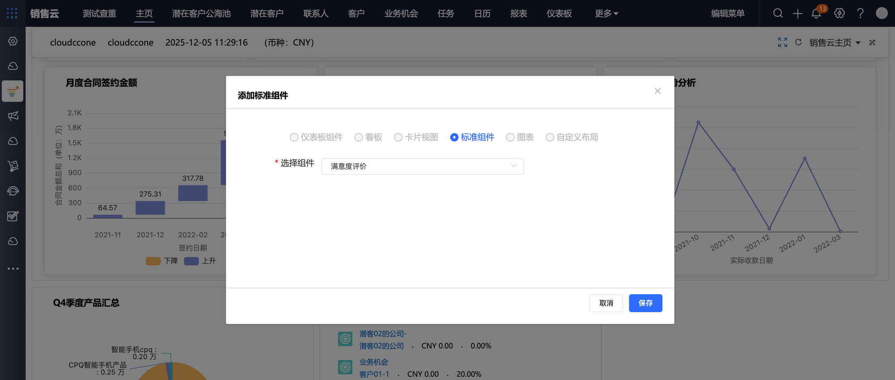
Task: Expand the 销售云主页 page selector
Action: (x=835, y=42)
